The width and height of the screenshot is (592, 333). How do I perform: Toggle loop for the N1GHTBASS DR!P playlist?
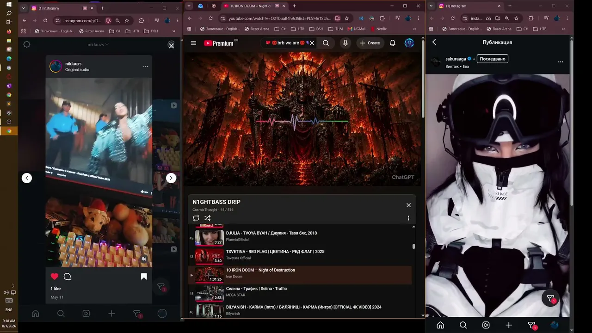(x=196, y=218)
